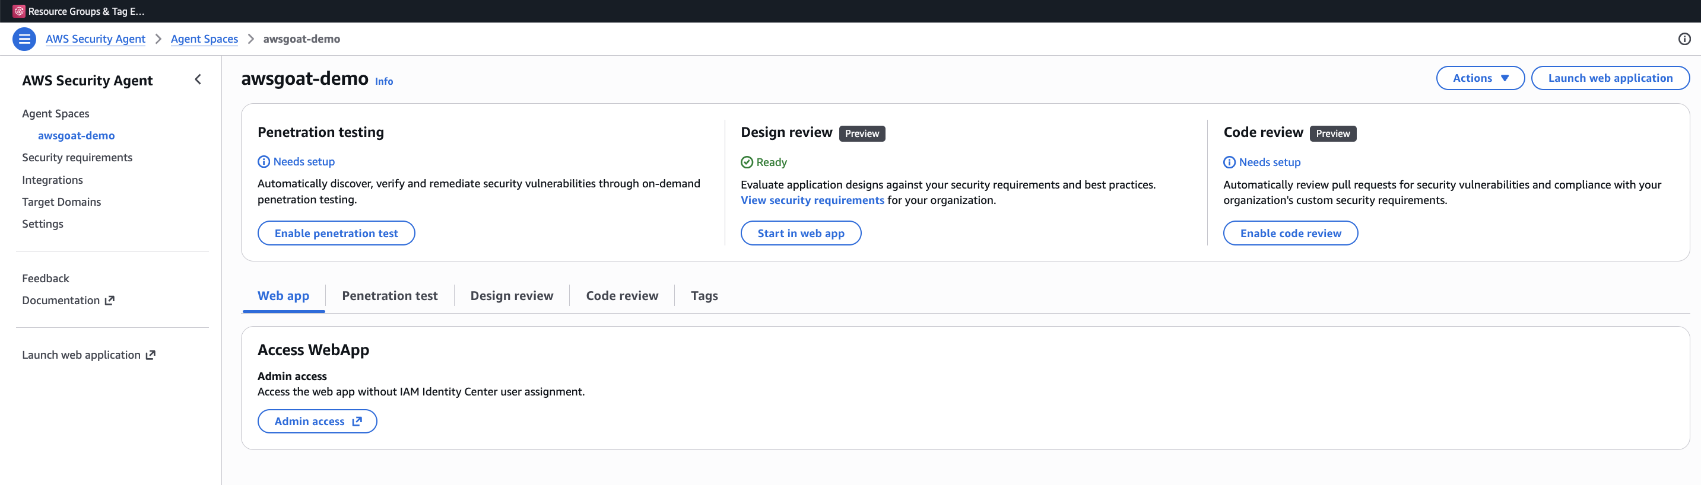Open Security requirements in sidebar
Image resolution: width=1701 pixels, height=485 pixels.
(77, 157)
